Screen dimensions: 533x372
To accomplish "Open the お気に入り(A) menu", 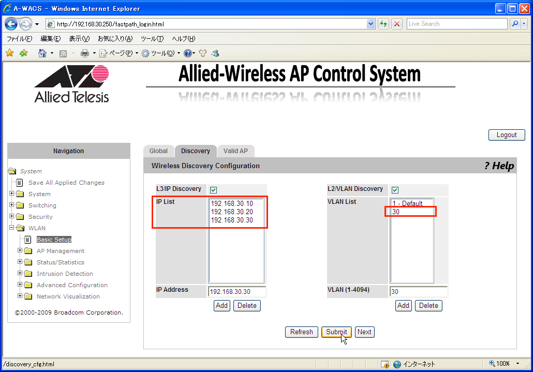I will click(x=115, y=39).
